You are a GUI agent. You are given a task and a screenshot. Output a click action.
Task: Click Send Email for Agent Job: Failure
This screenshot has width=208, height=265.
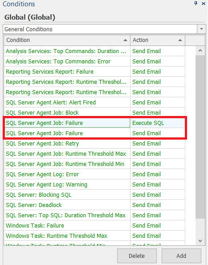pos(158,133)
